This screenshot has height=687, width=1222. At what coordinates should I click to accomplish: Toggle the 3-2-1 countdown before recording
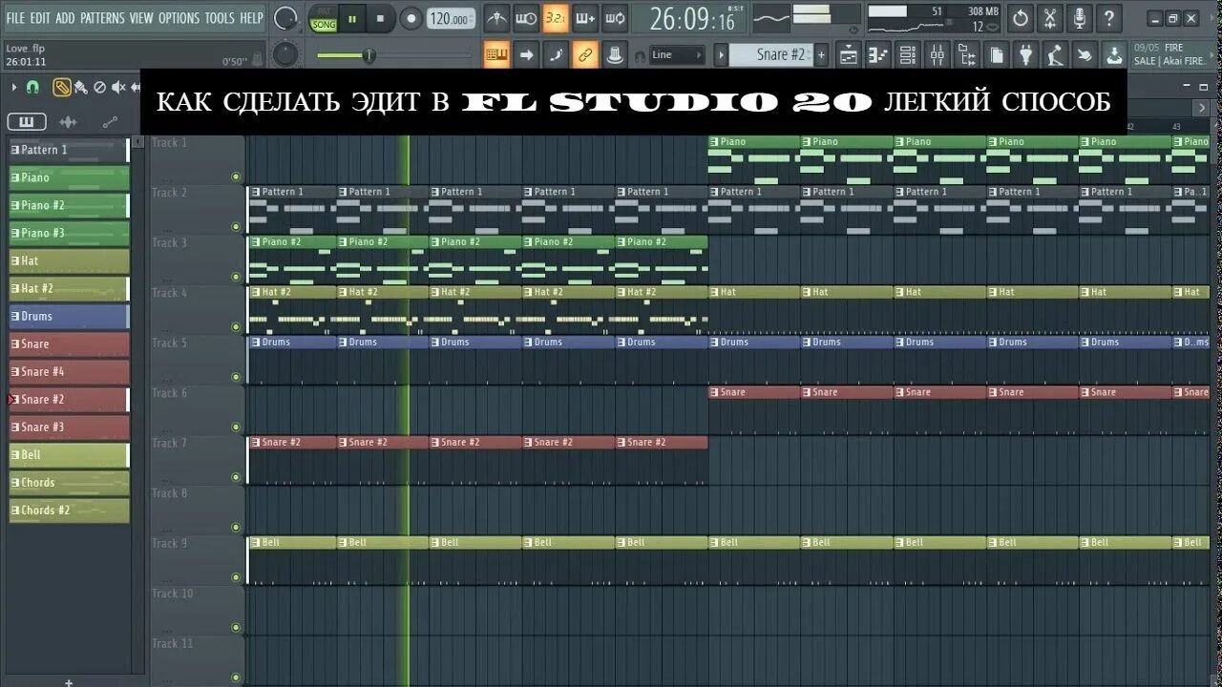(556, 18)
